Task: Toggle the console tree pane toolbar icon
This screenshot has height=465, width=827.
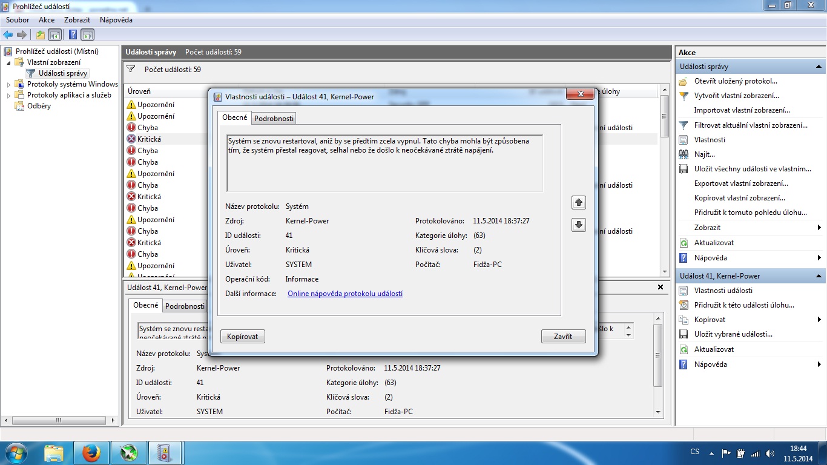Action: 54,35
